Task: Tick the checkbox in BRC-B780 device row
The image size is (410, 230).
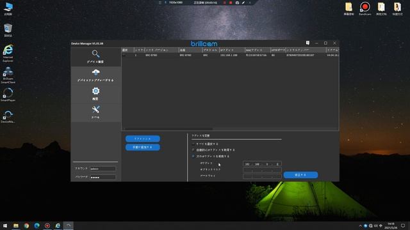Action: (124, 56)
